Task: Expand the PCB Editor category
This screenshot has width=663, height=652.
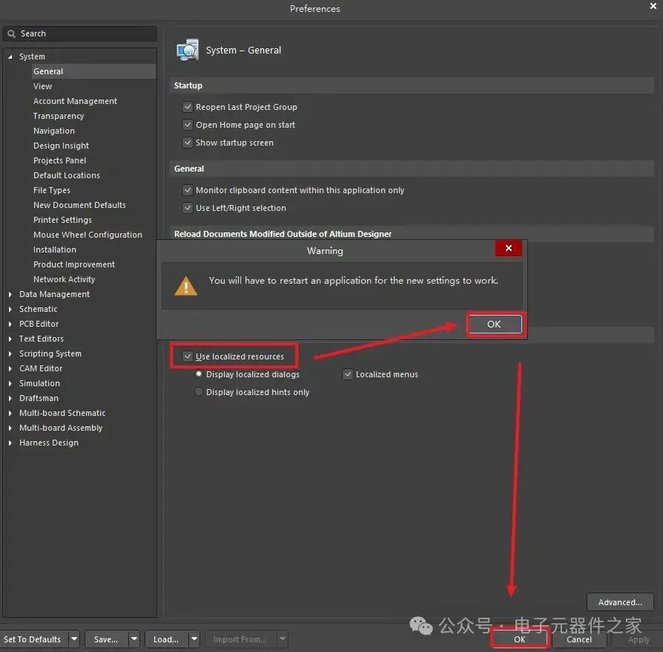Action: coord(10,324)
